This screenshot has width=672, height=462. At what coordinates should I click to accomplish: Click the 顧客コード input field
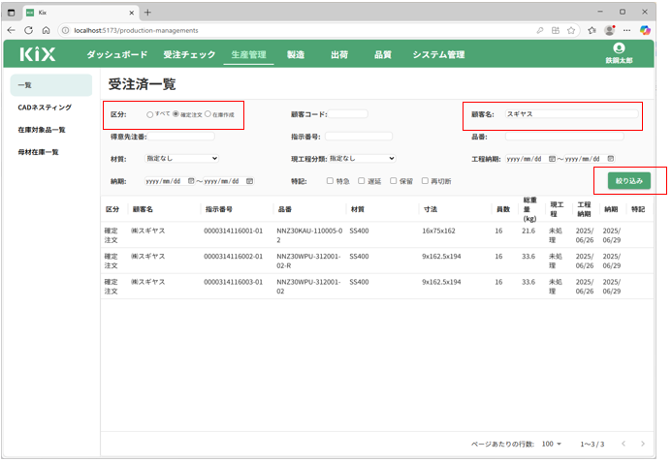click(347, 114)
